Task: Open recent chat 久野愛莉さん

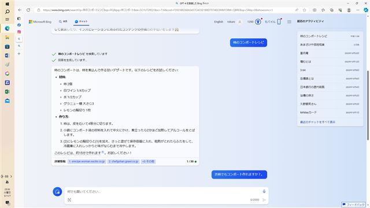Action: [330, 104]
